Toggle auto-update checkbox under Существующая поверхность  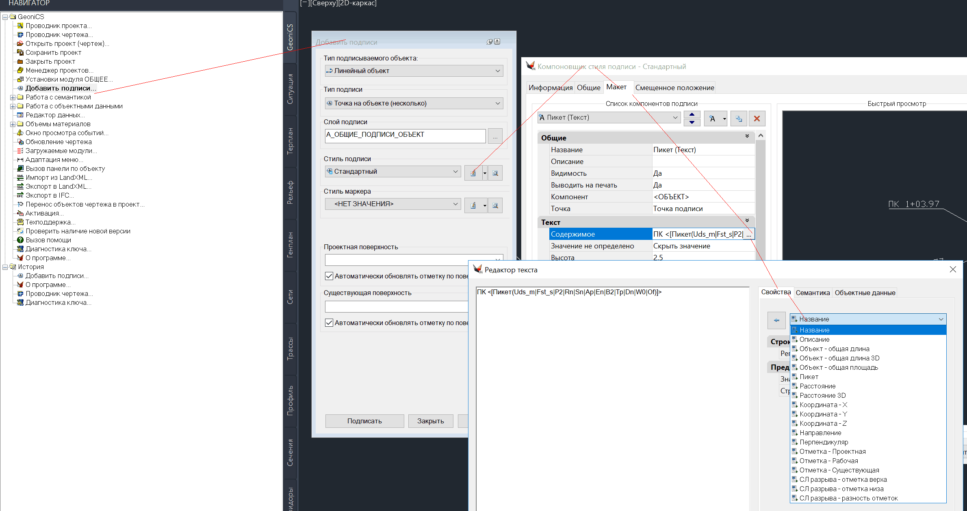coord(329,323)
